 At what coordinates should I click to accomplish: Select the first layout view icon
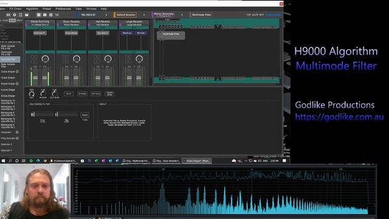tap(39, 15)
